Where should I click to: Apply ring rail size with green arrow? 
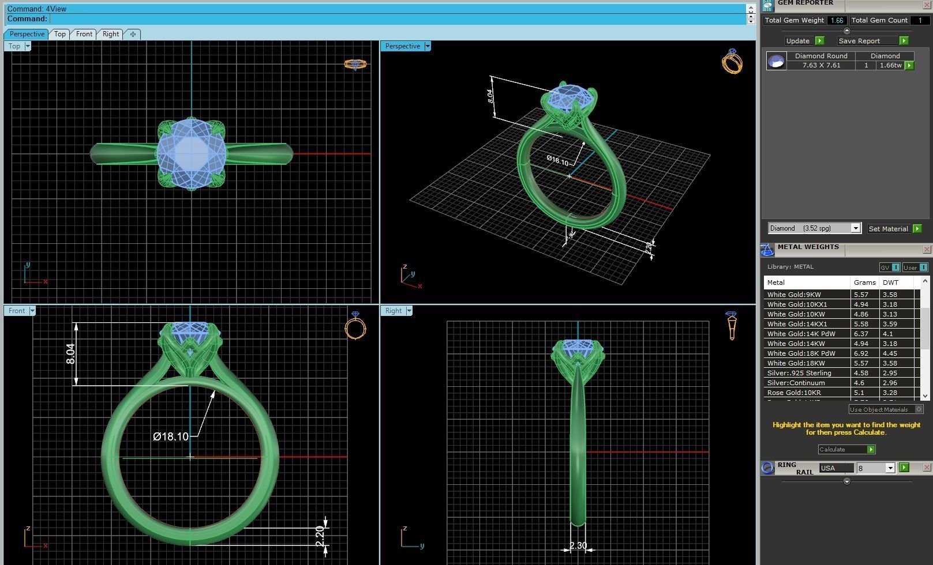pos(904,468)
